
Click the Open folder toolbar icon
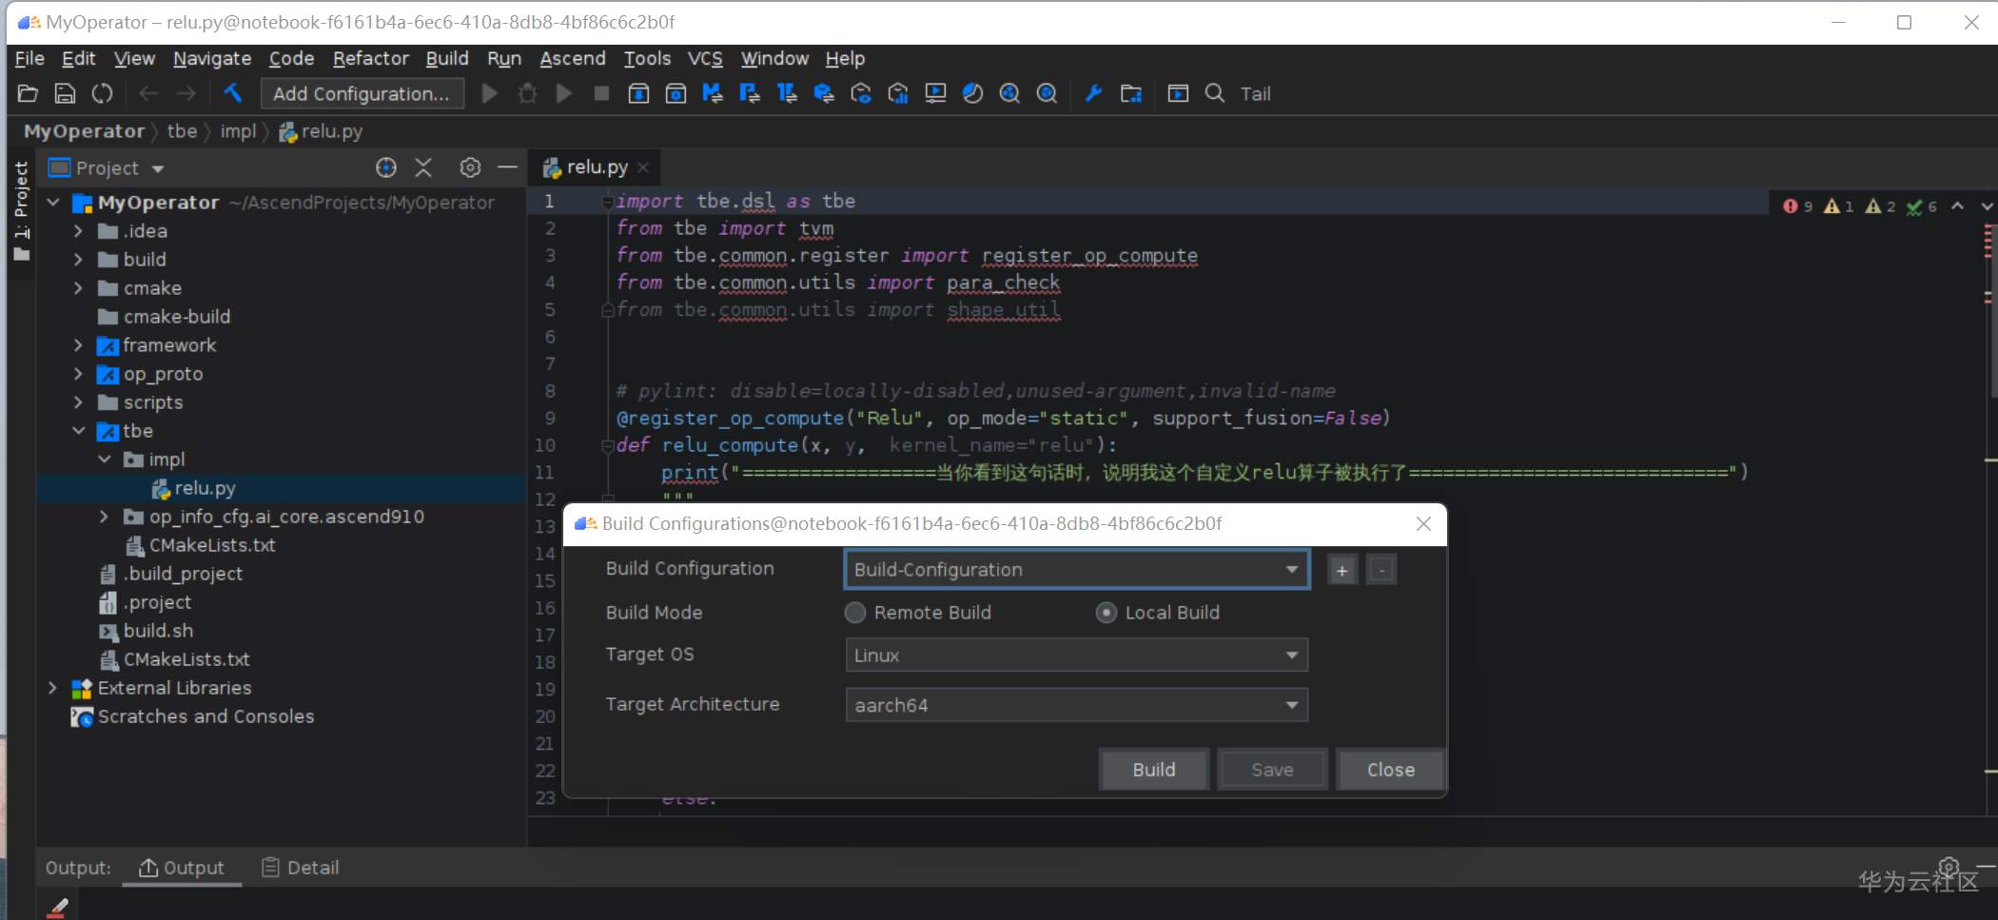click(x=28, y=93)
